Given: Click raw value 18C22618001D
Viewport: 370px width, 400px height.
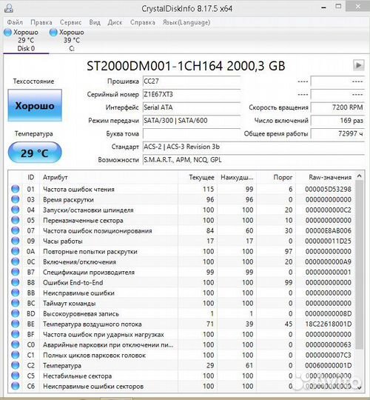Looking at the screenshot, I should [x=329, y=324].
